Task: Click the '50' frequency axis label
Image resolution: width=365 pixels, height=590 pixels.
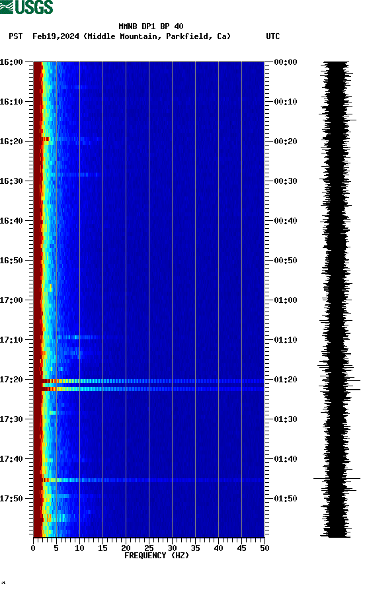Action: (x=264, y=548)
